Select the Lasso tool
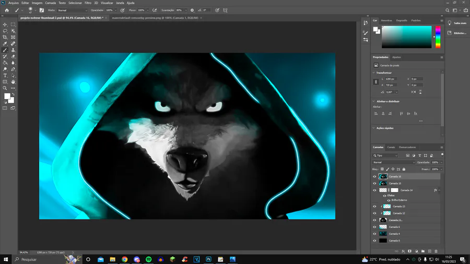470x264 pixels. coord(5,31)
